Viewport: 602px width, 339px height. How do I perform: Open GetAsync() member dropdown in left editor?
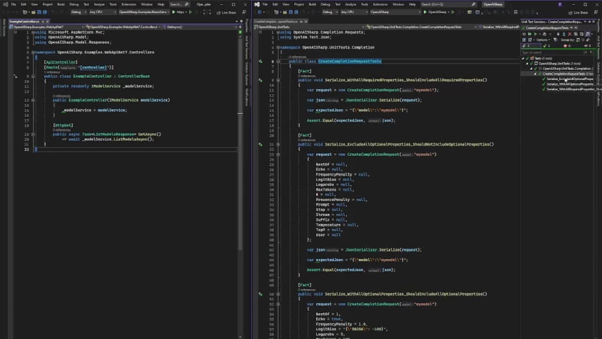tap(200, 27)
